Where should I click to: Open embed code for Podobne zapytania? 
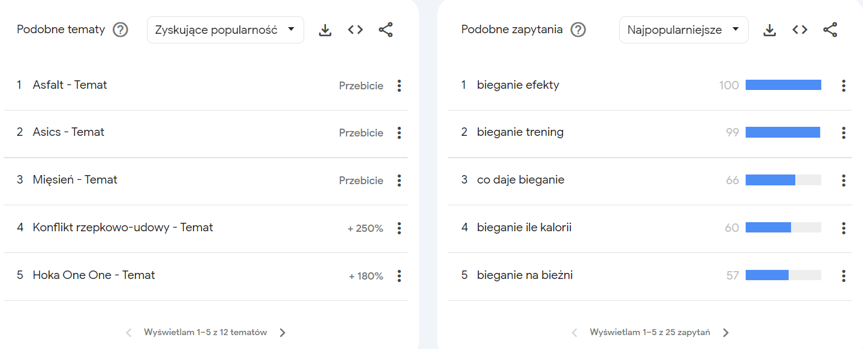[x=800, y=30]
